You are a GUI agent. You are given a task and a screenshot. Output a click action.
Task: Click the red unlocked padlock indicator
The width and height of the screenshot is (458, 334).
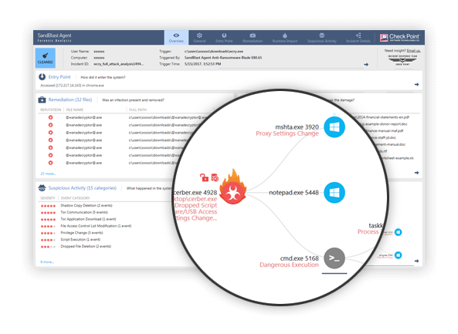point(204,177)
